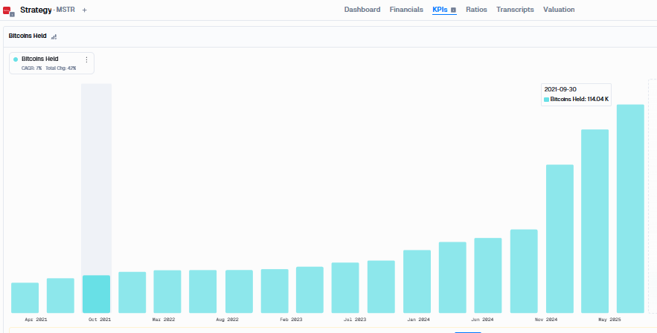Click the small badge under the company logo
The height and width of the screenshot is (333, 657).
(x=12, y=14)
